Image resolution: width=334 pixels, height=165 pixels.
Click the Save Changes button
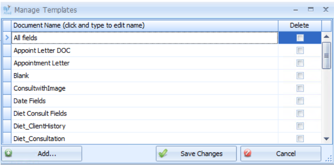click(x=196, y=153)
